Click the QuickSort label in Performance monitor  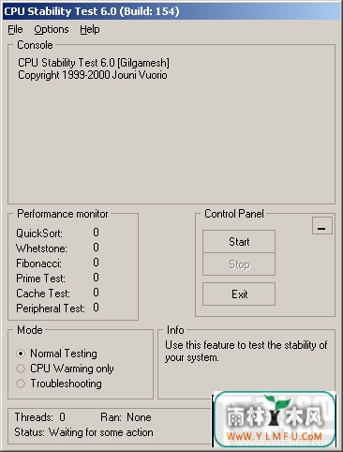39,234
